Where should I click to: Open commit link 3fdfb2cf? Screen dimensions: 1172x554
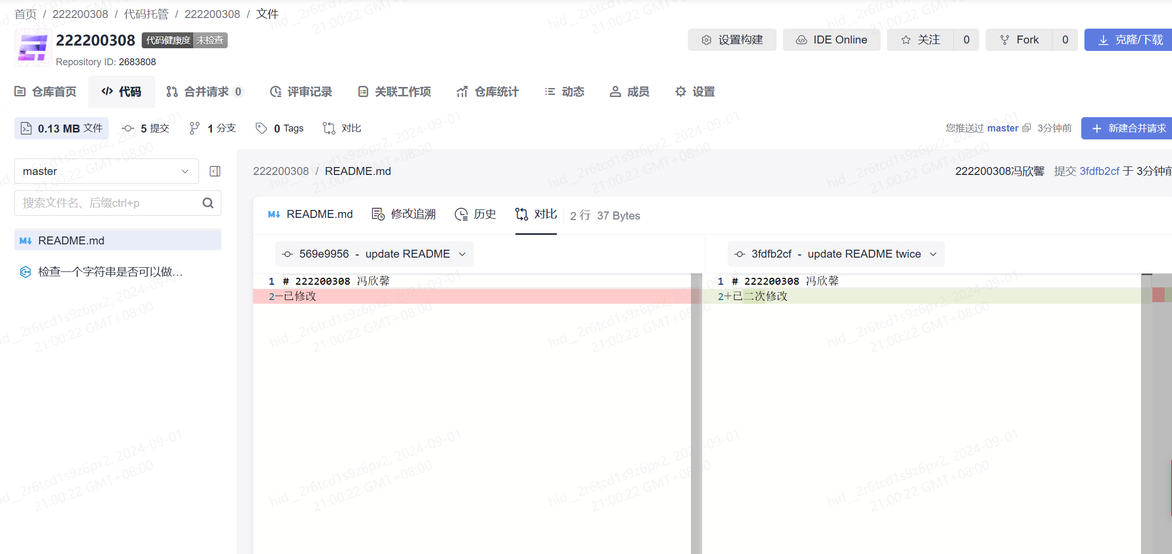point(1099,171)
